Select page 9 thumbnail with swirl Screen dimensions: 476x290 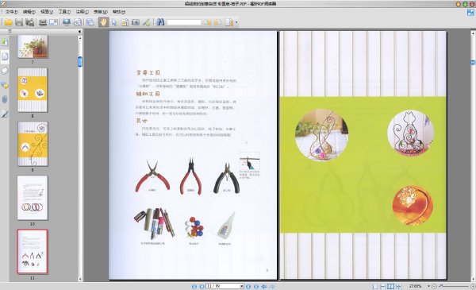(33, 144)
